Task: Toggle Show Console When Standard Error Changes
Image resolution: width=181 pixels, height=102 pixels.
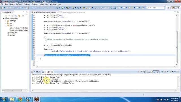Action: 158,72
